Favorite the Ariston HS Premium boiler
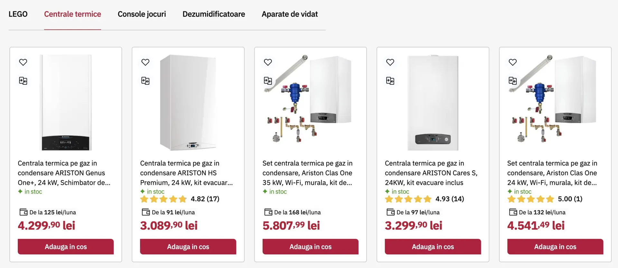618x268 pixels. 145,62
